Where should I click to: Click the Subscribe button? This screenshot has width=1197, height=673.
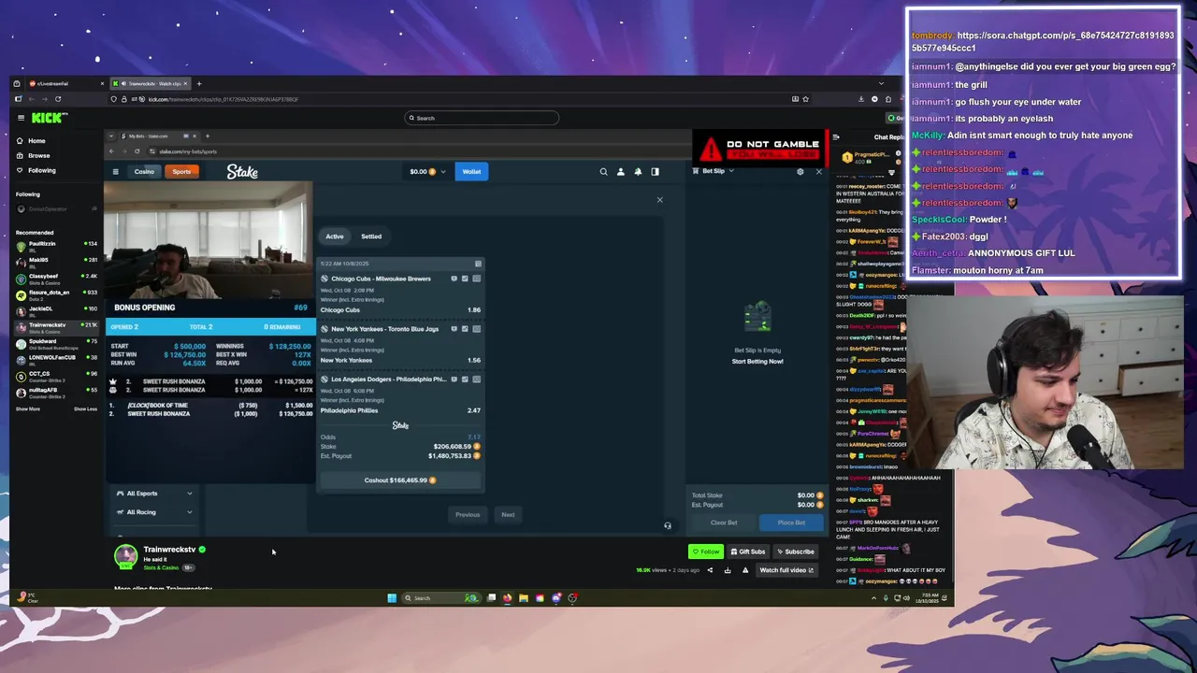pos(795,551)
